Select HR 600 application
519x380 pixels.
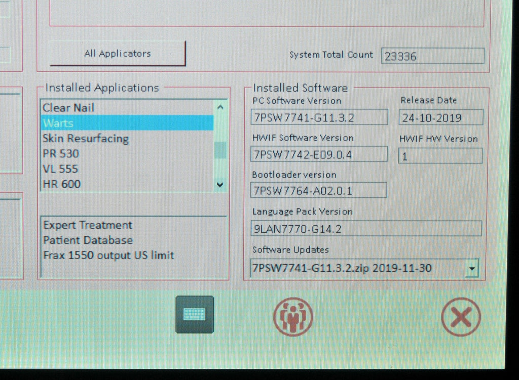tap(127, 184)
